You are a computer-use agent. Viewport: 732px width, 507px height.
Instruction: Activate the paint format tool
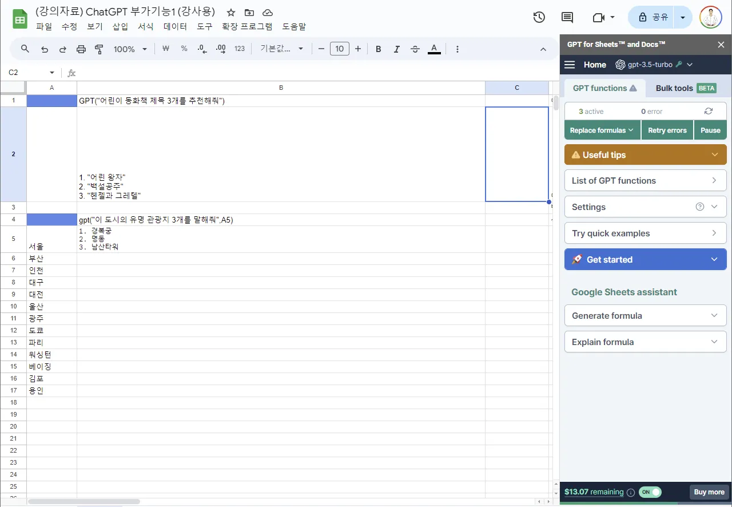(x=99, y=49)
